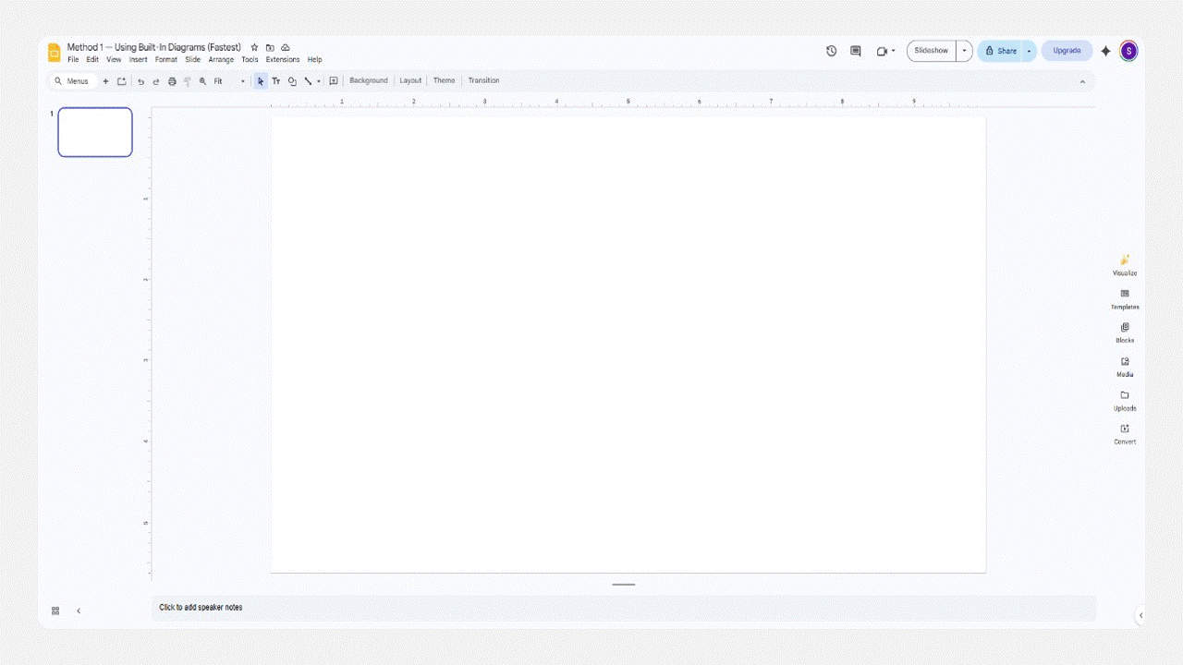Open the Tools menu
1183x665 pixels.
tap(250, 60)
